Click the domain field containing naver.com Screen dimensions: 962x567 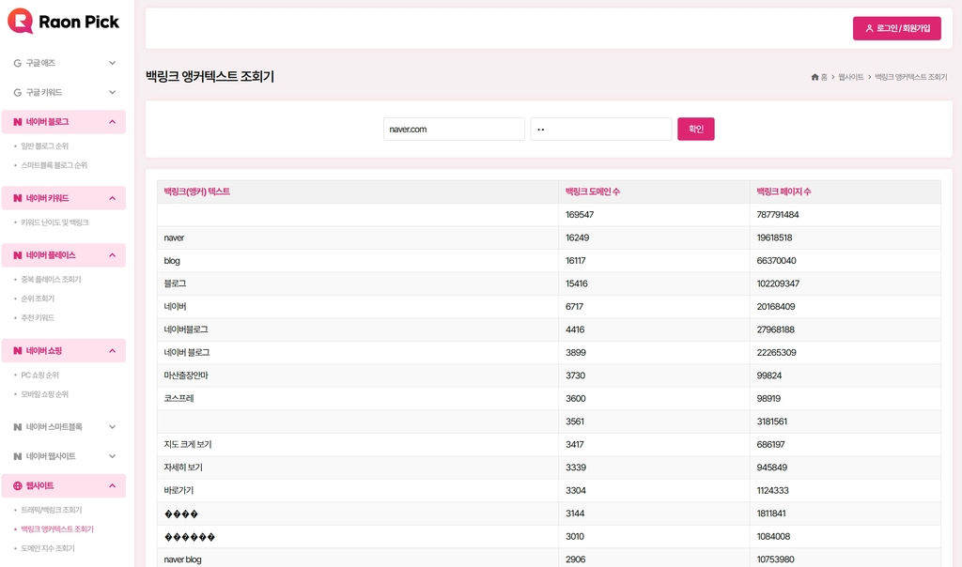pyautogui.click(x=454, y=129)
